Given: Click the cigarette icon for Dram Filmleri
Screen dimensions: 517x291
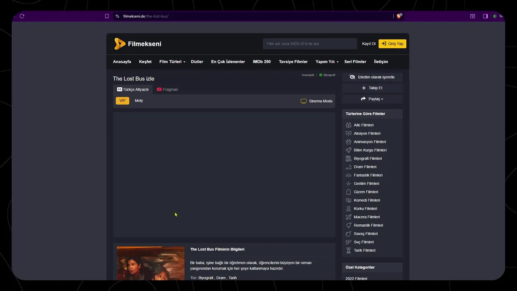Looking at the screenshot, I should pos(349,167).
